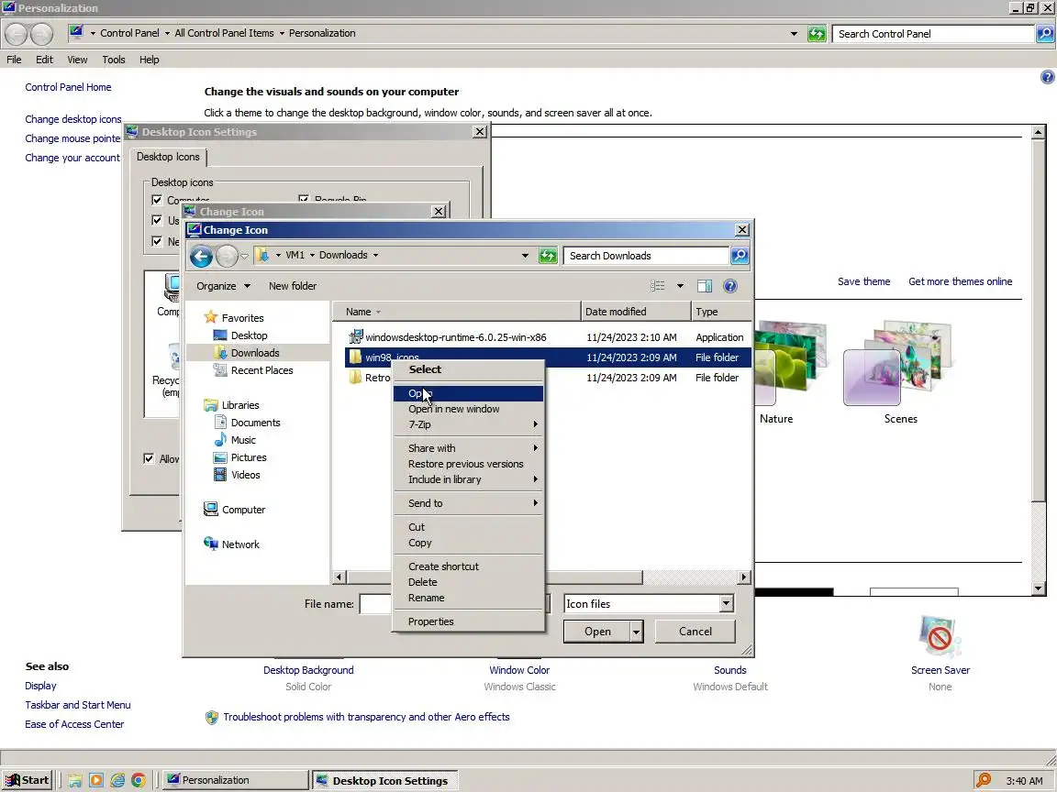1057x792 pixels.
Task: Select Downloads in Favorites
Action: (255, 353)
